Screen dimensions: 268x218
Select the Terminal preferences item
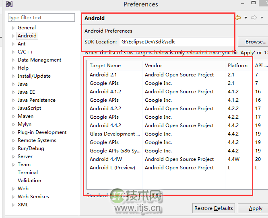pyautogui.click(x=28, y=173)
